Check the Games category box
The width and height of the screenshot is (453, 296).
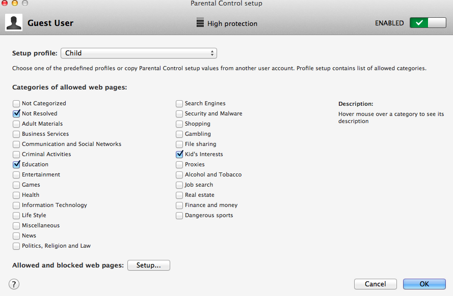coord(16,185)
